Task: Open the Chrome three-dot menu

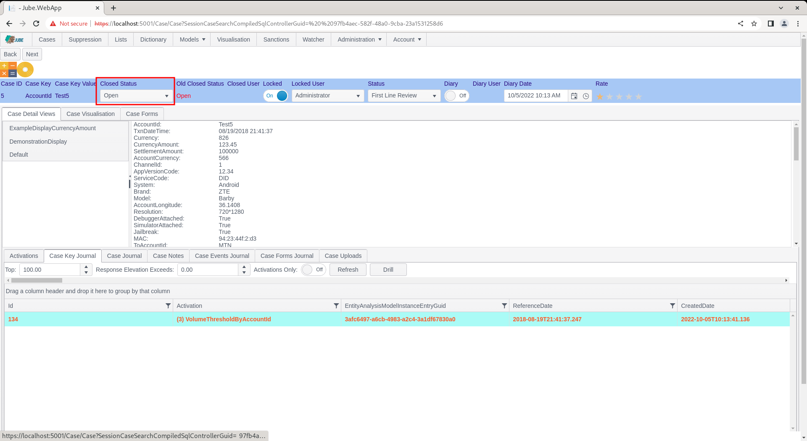Action: pos(798,24)
